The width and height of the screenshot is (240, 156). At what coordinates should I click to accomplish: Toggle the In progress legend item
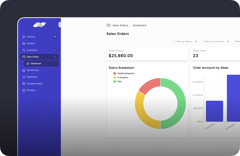(x=121, y=77)
